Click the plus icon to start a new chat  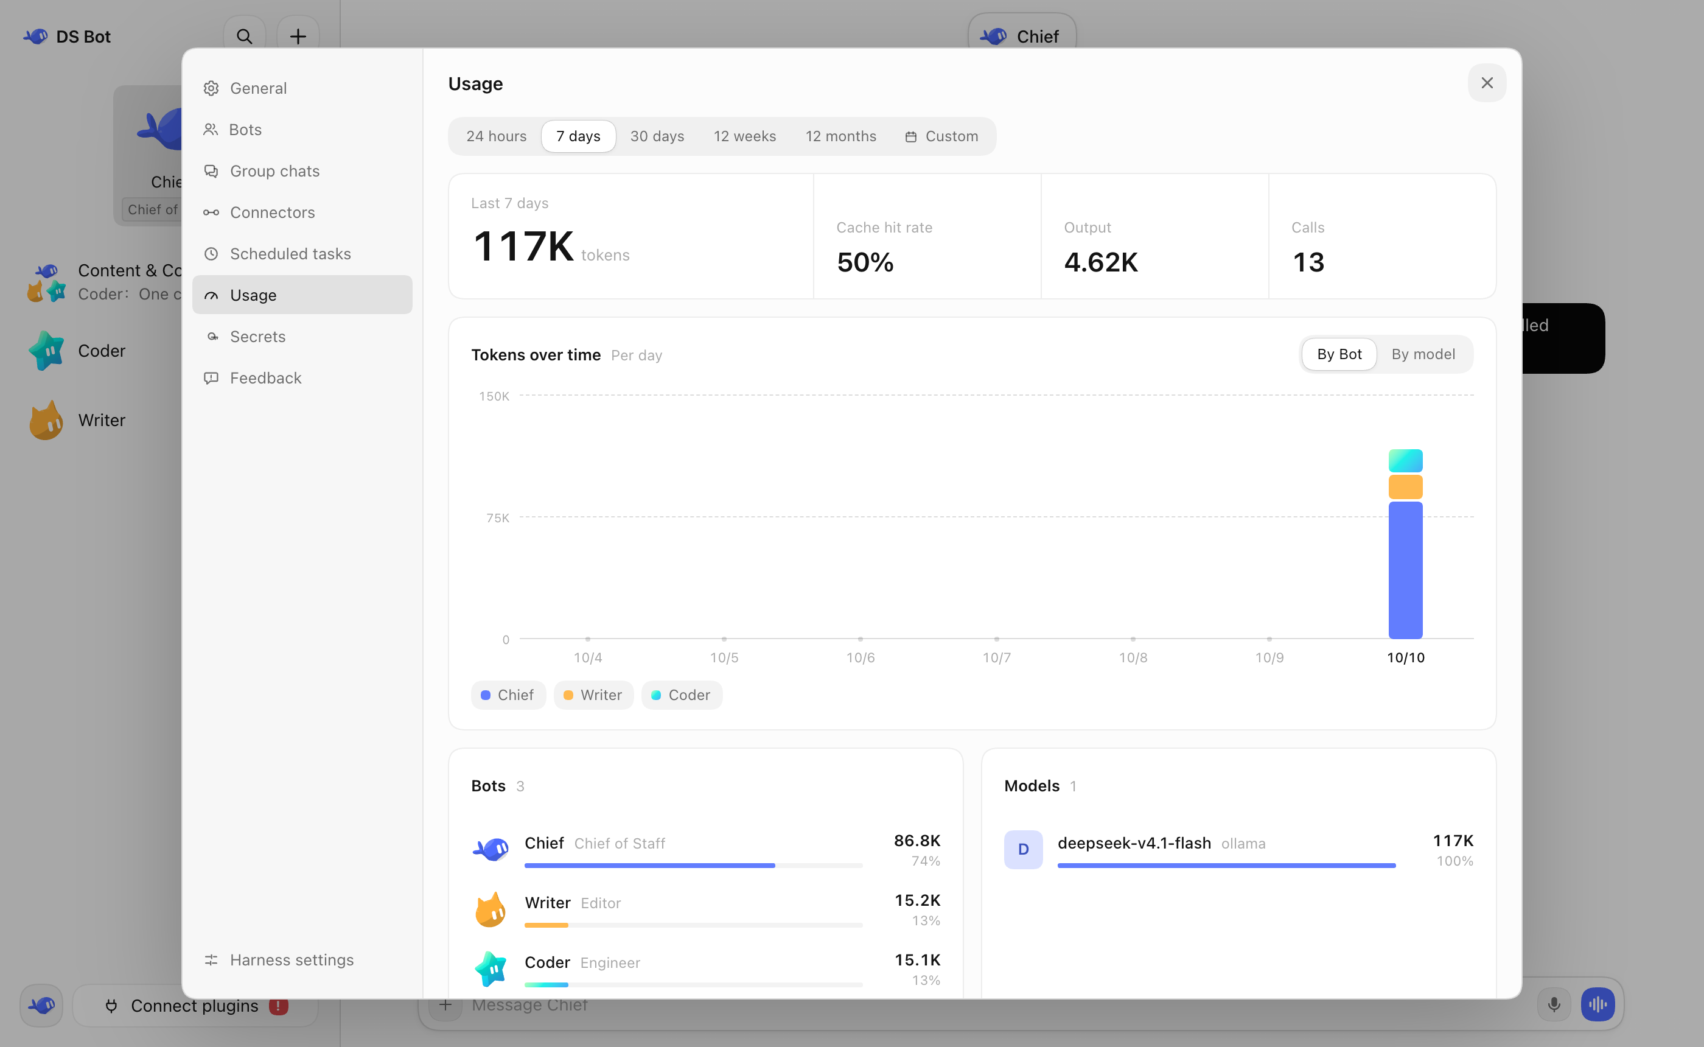point(298,36)
